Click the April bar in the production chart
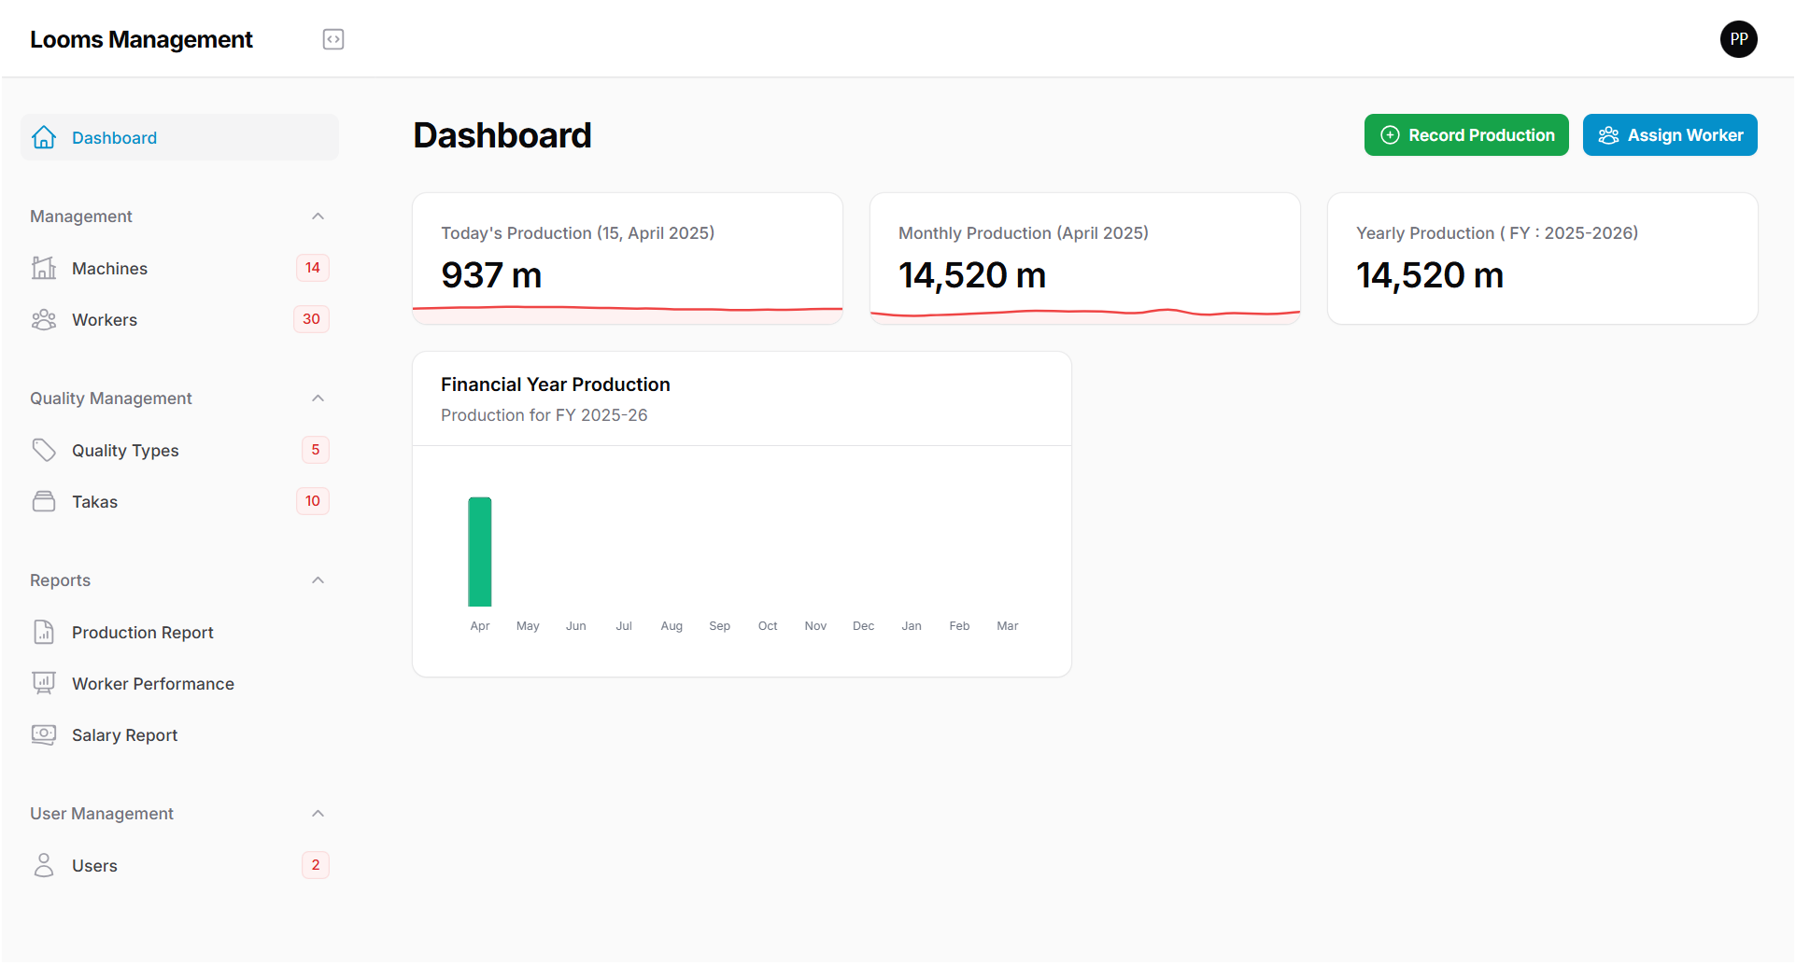 coord(480,552)
